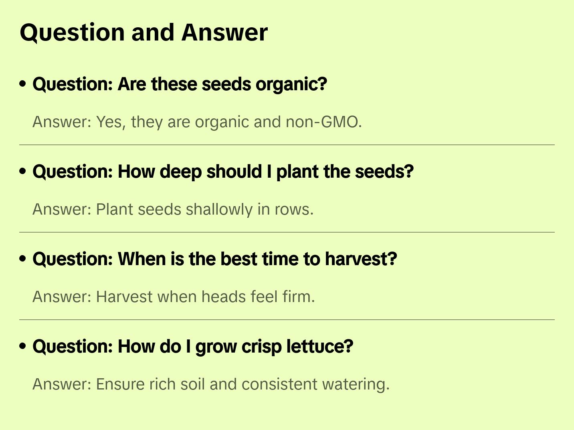Click the bullet beside the harvest question
Image resolution: width=574 pixels, height=430 pixels.
(x=23, y=259)
